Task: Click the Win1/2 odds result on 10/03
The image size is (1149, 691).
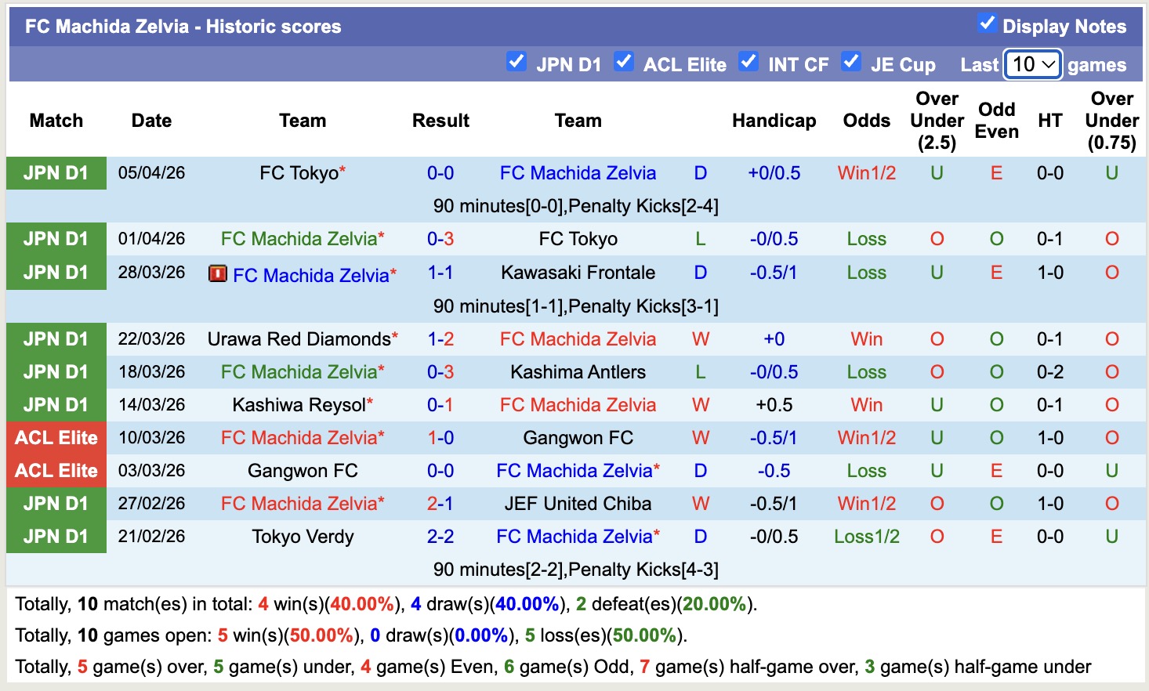Action: (x=865, y=438)
